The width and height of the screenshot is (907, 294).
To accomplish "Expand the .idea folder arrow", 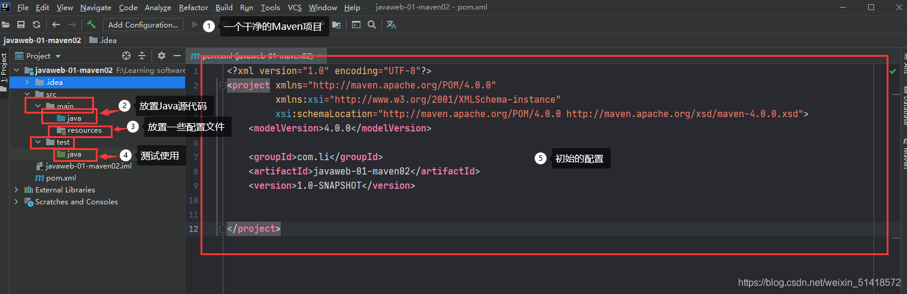I will 27,82.
